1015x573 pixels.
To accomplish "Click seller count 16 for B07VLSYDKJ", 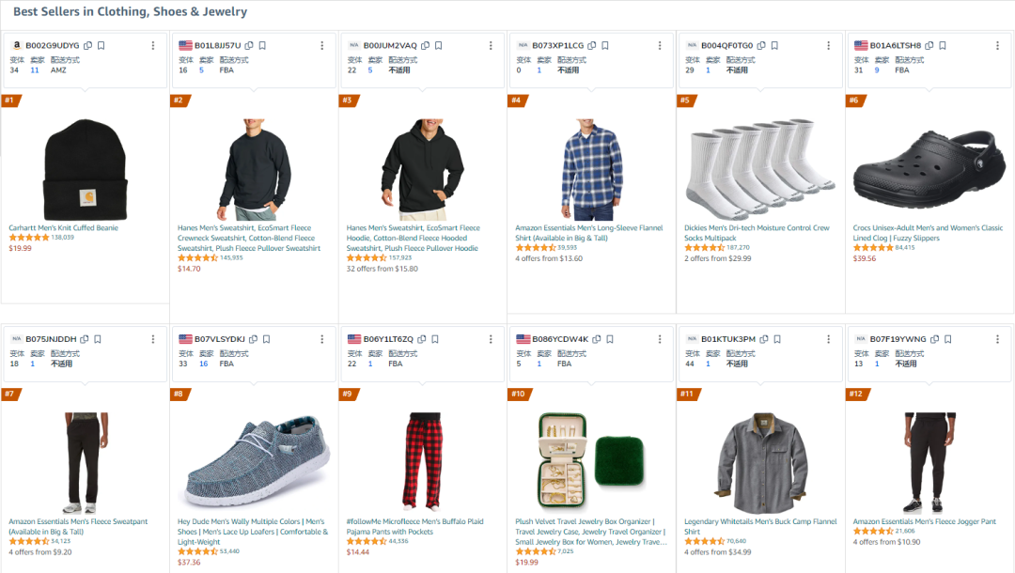I will 204,364.
